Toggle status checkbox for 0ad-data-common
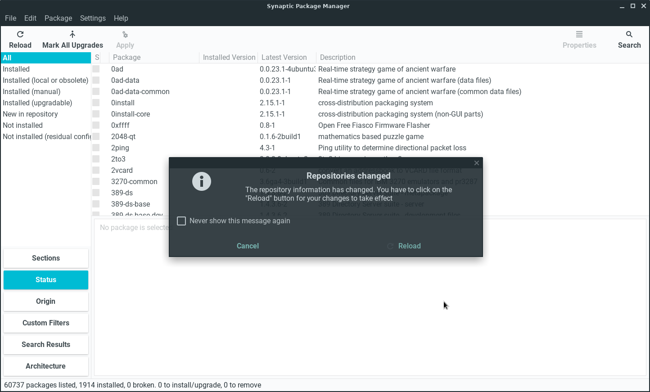Viewport: 650px width, 392px height. point(96,91)
